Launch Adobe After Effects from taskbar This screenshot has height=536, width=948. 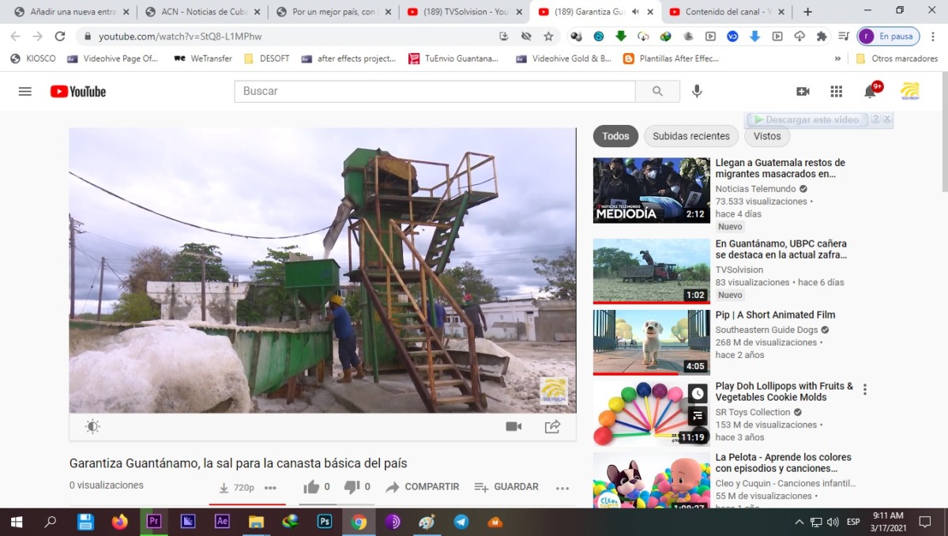click(222, 522)
